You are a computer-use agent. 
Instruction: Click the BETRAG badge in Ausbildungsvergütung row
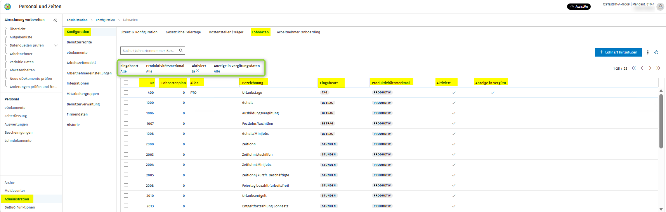pyautogui.click(x=328, y=113)
